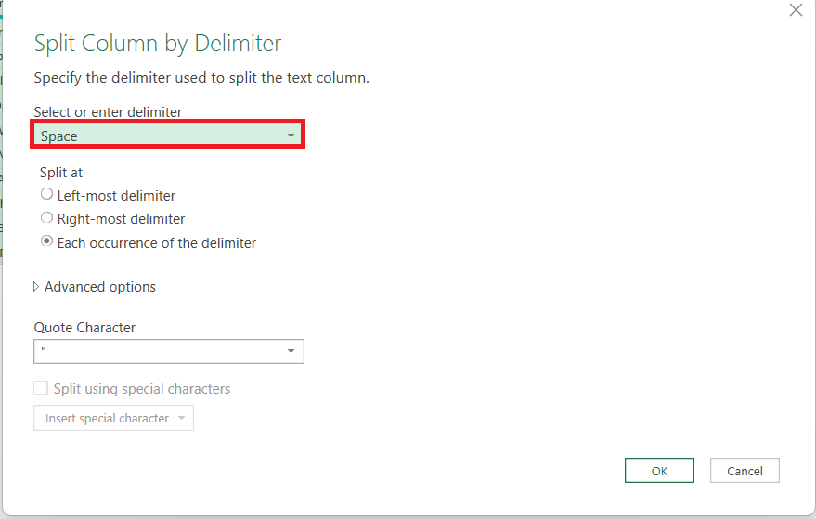Screen dimensions: 816x519
Task: Confirm the split with OK
Action: coord(659,471)
